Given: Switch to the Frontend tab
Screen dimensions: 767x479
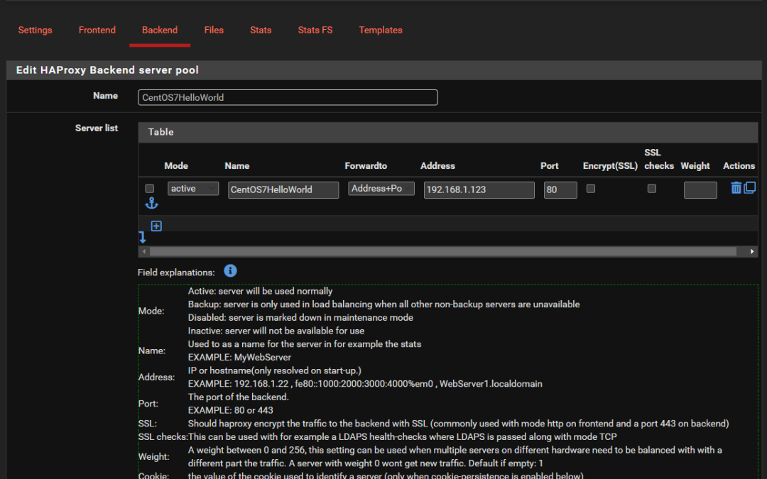Looking at the screenshot, I should [x=97, y=30].
